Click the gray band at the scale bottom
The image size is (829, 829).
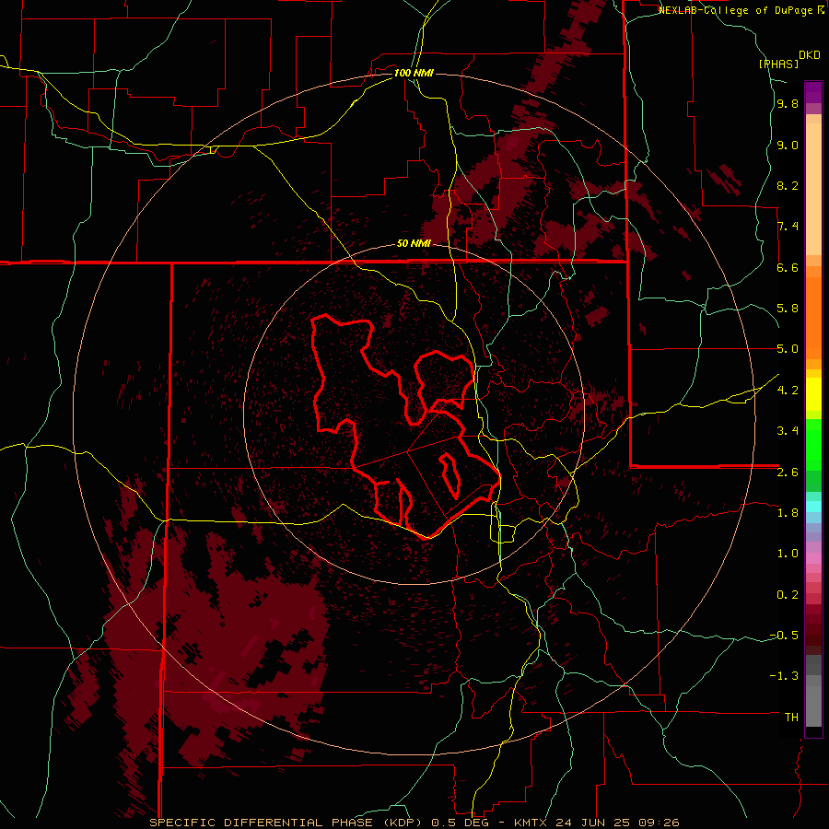813,693
